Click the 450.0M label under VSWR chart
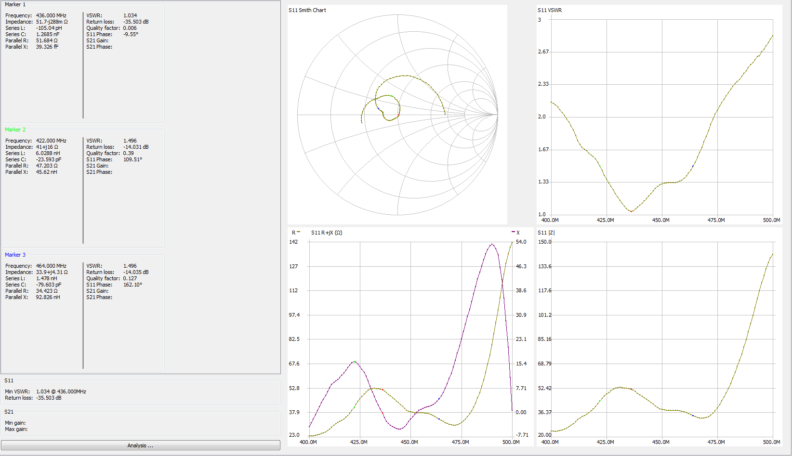The image size is (792, 456). (x=661, y=220)
